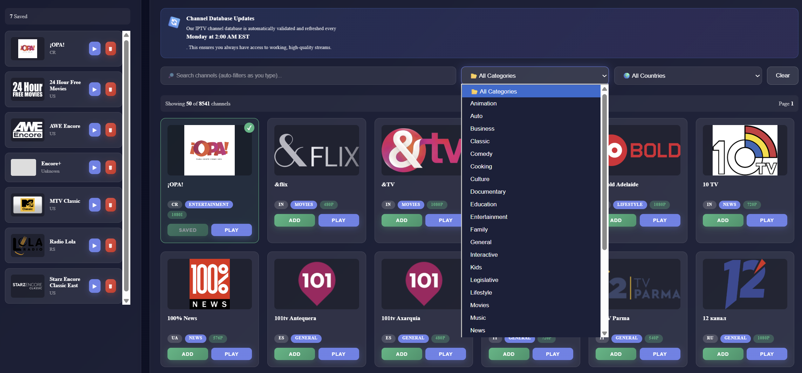Remove Starz Encore Classic East via trash icon
802x373 pixels.
tap(110, 286)
